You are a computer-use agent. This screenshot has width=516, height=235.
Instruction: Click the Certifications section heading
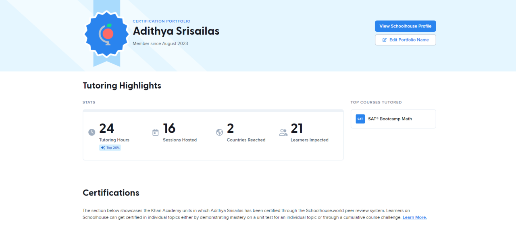pyautogui.click(x=111, y=193)
